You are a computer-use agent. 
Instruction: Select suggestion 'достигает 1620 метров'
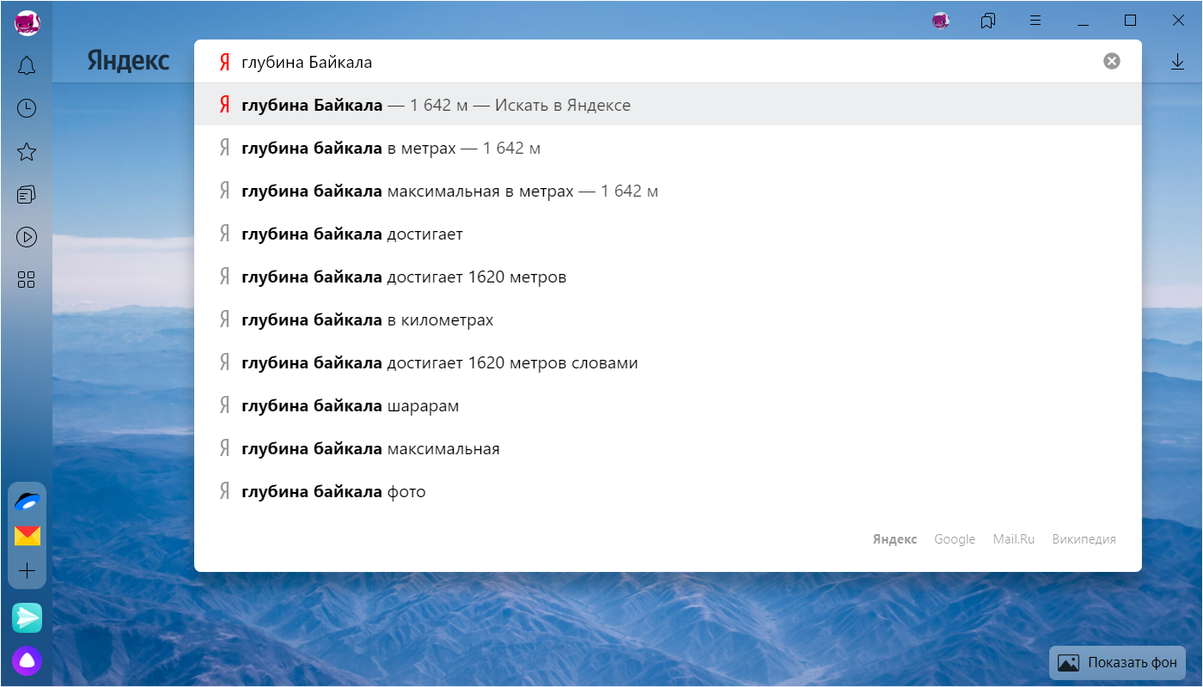pos(668,277)
